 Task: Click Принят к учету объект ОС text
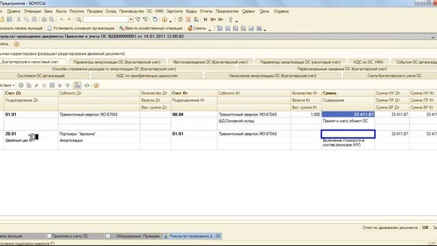[345, 121]
